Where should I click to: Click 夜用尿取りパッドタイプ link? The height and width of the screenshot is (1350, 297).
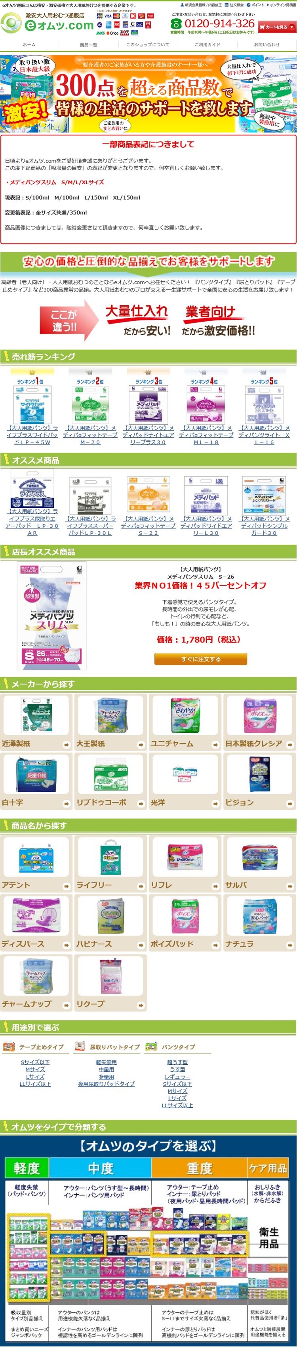coord(107,1083)
